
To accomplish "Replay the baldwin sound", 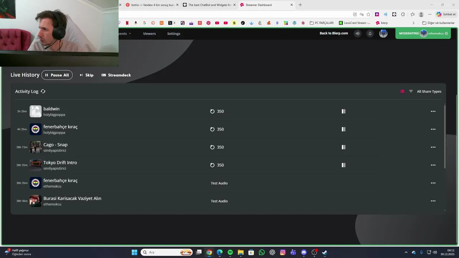I will tap(212, 111).
